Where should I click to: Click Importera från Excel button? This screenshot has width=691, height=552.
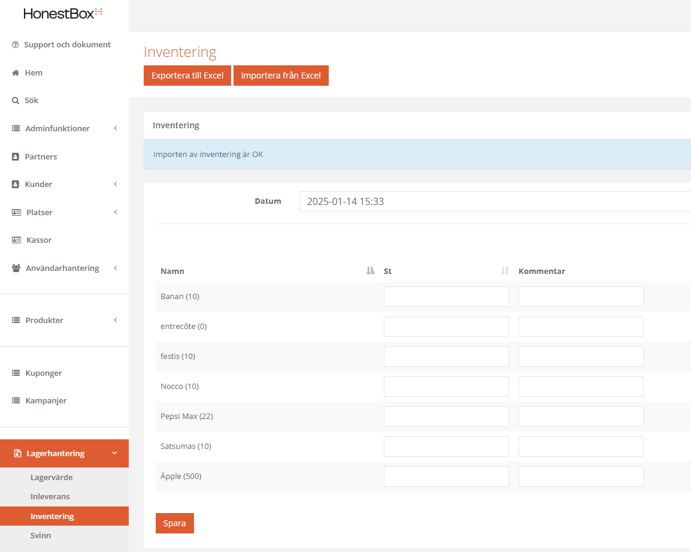pos(281,76)
